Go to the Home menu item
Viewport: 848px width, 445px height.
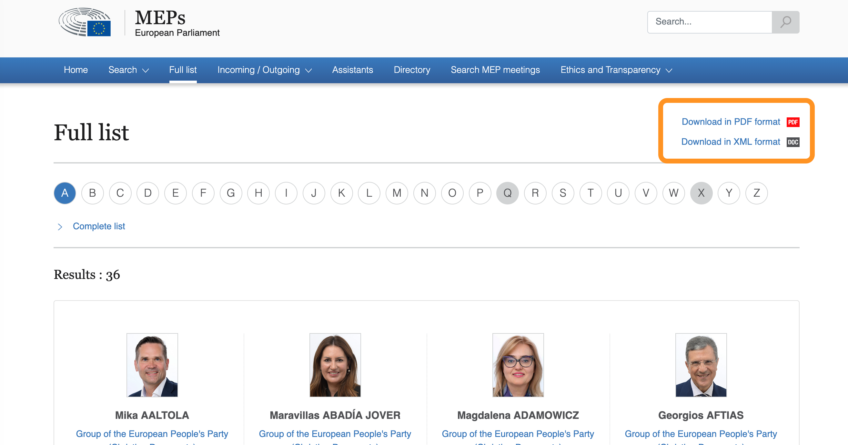76,70
